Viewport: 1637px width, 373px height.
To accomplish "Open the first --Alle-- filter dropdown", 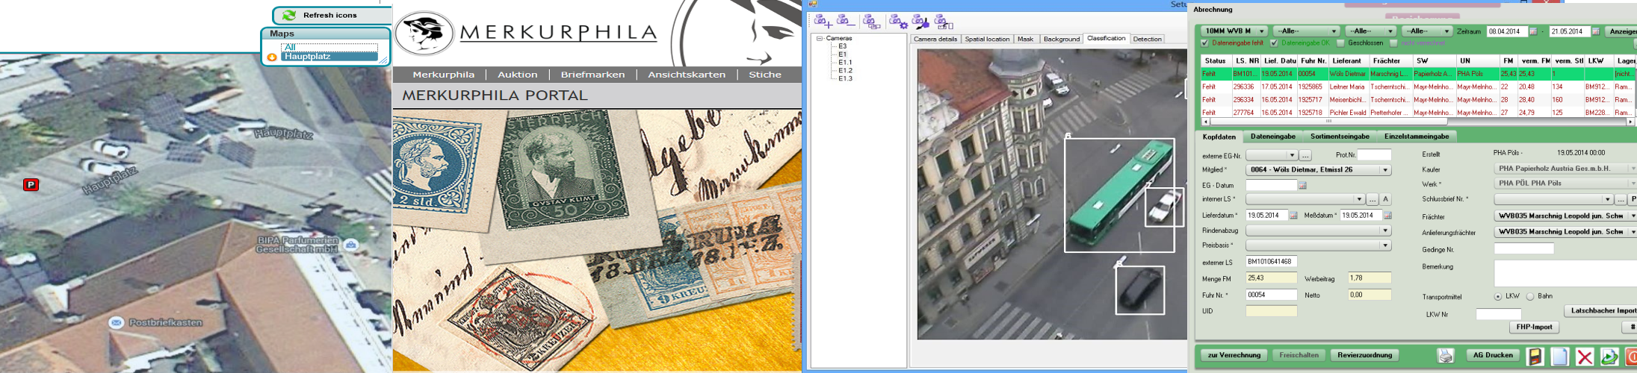I will click(x=1305, y=31).
